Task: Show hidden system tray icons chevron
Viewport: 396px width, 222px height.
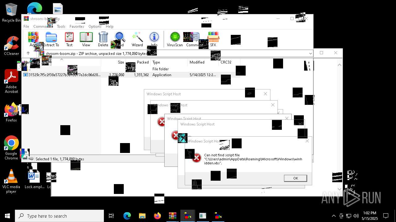Action: [334, 216]
